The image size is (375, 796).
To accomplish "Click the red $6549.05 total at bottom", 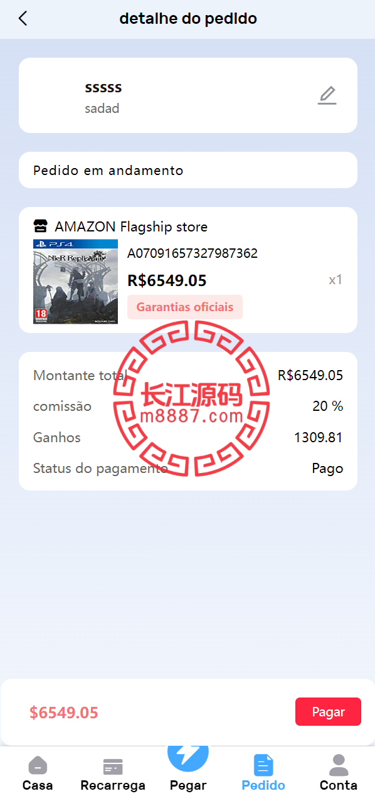I will tap(64, 713).
